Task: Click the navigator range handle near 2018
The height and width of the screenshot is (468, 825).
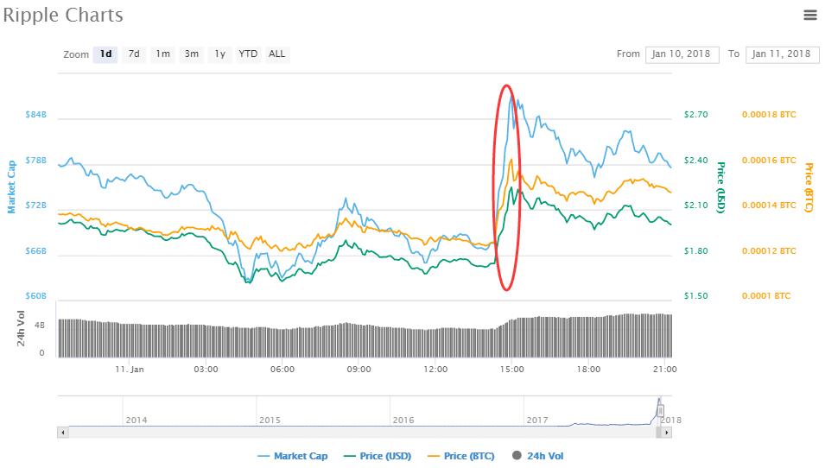Action: [x=660, y=410]
